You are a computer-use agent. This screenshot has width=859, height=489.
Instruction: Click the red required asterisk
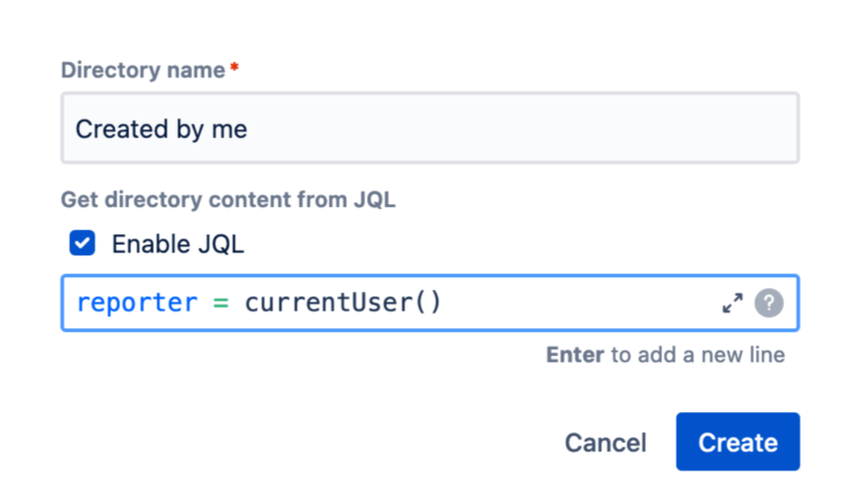click(233, 69)
